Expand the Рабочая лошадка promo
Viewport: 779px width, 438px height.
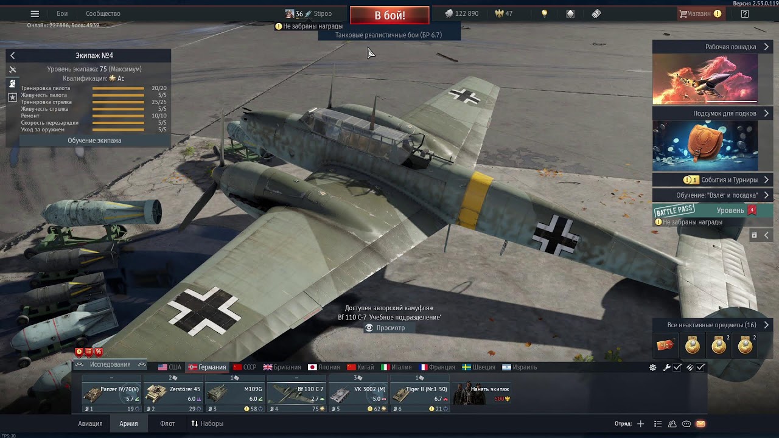[x=713, y=47]
